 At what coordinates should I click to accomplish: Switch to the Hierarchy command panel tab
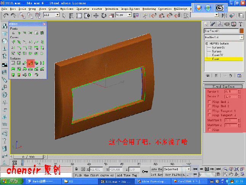(x=220, y=24)
